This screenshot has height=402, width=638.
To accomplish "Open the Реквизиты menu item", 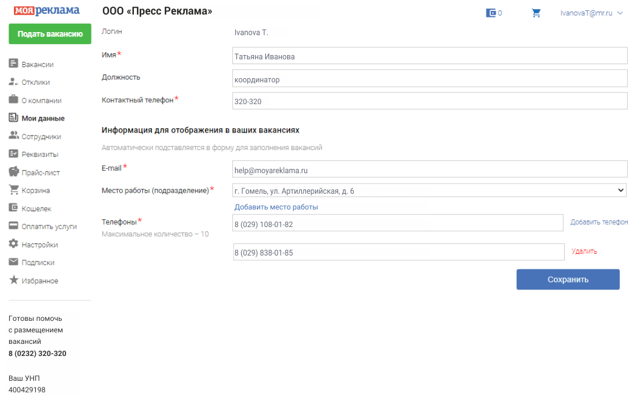I will tap(39, 154).
